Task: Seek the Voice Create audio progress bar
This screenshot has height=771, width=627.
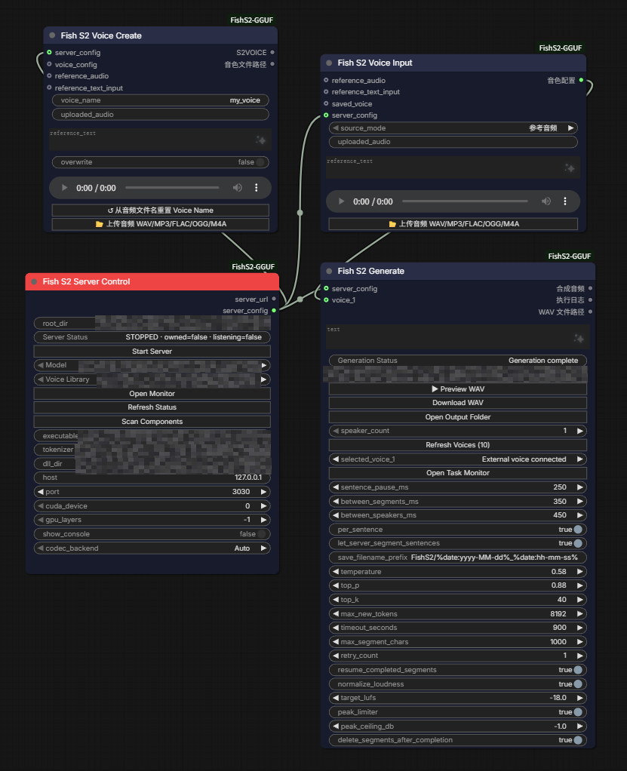Action: click(172, 188)
